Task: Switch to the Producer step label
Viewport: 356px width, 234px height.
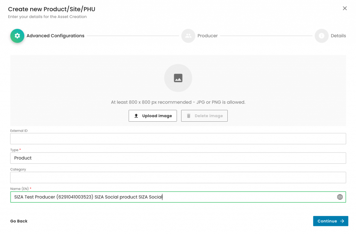Action: click(208, 36)
